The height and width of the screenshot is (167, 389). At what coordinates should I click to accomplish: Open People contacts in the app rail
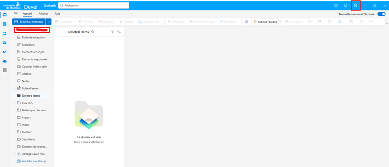[4, 34]
